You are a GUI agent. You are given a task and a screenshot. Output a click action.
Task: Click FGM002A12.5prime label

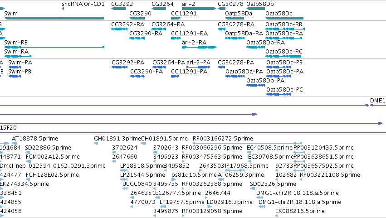tap(53, 157)
